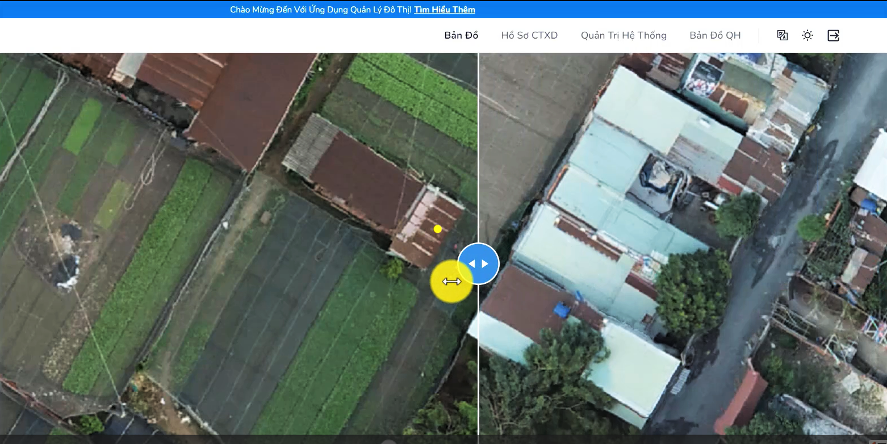Click the left arrow on the compare handle

click(471, 264)
